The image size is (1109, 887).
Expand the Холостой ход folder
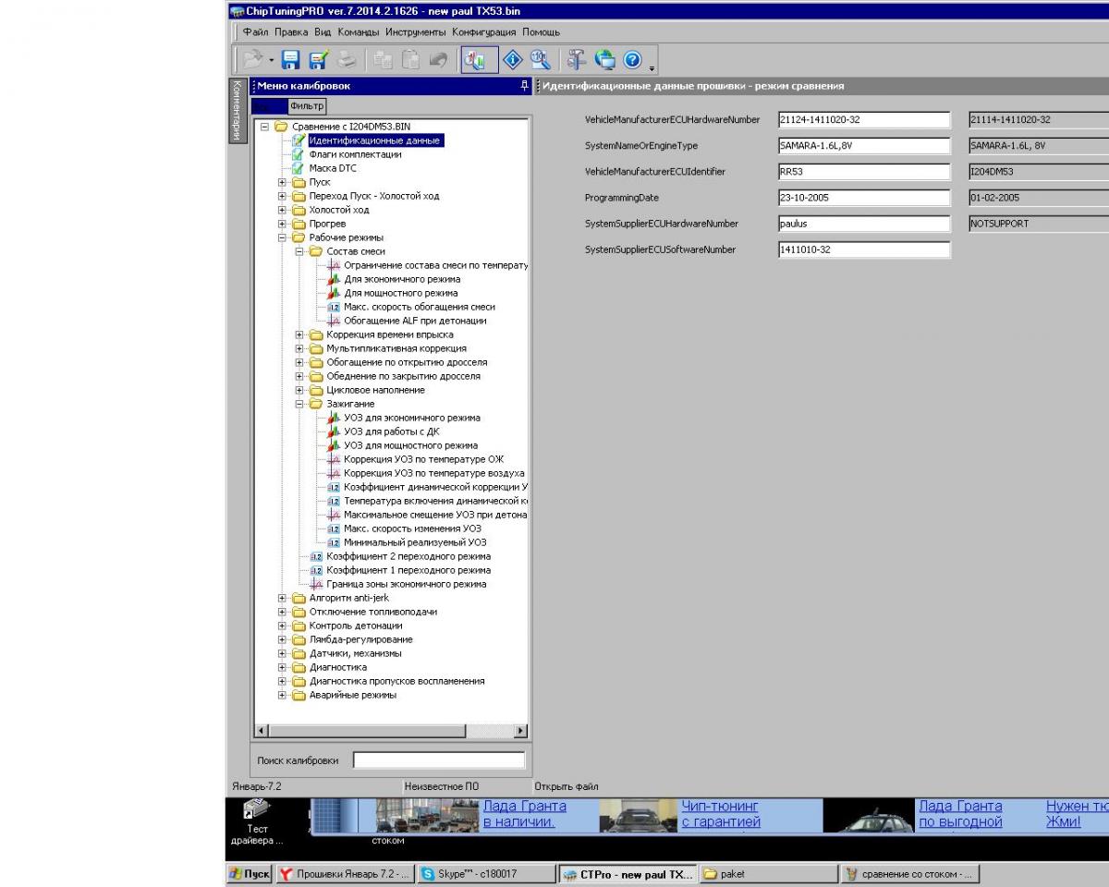pos(283,210)
